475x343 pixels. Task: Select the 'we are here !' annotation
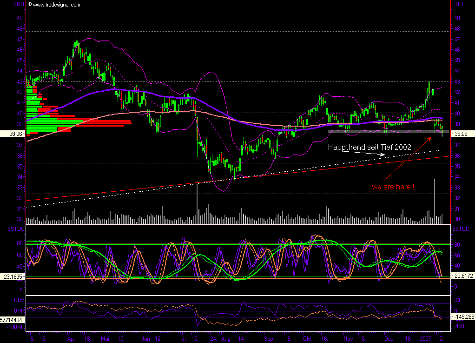tap(393, 187)
